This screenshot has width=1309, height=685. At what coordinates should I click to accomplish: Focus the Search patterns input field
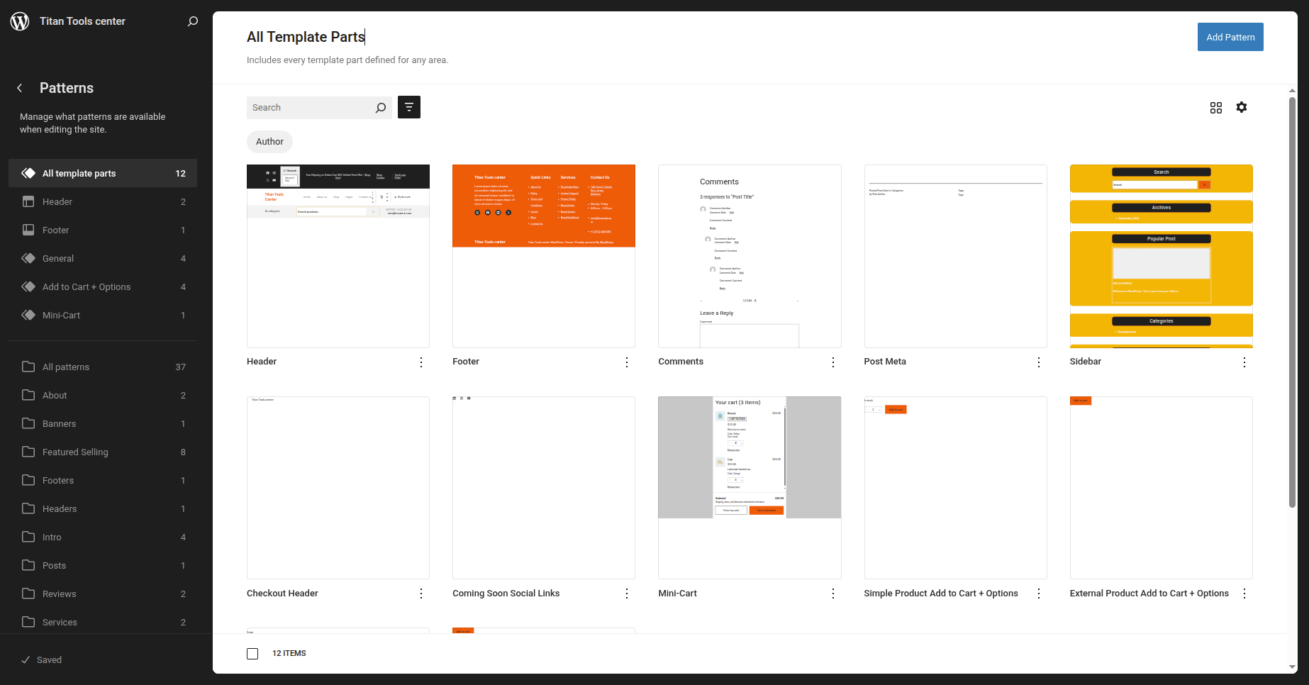pyautogui.click(x=311, y=108)
